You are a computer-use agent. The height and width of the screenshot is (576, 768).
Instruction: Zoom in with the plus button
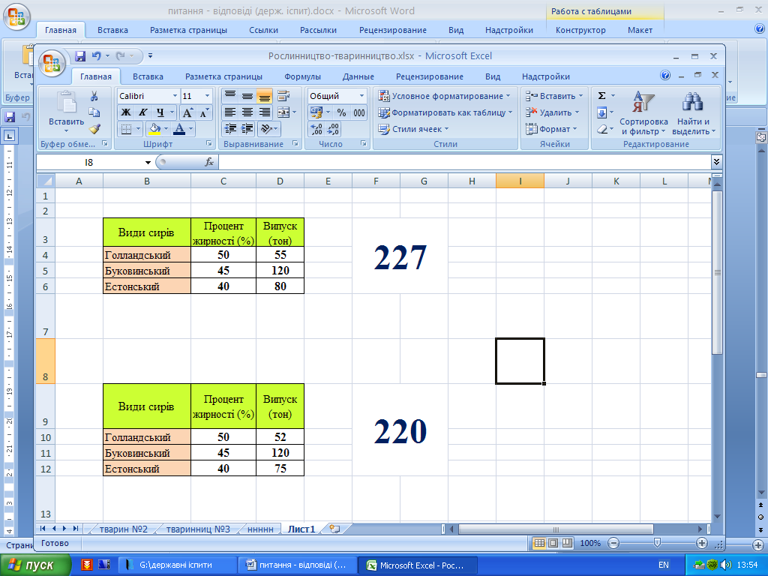702,543
